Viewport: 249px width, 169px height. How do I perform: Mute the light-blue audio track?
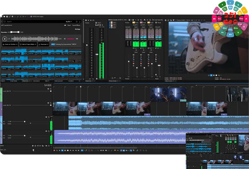point(46,117)
